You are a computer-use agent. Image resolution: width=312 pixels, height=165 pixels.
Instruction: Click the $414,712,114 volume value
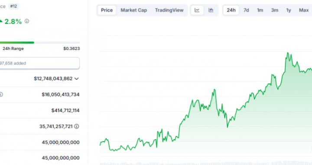click(65, 110)
